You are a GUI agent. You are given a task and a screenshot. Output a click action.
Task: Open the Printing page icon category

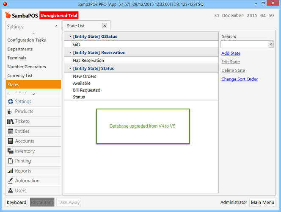click(33, 161)
